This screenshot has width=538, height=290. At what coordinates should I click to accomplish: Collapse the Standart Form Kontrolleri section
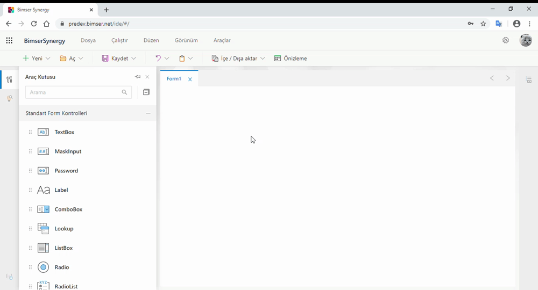click(148, 113)
